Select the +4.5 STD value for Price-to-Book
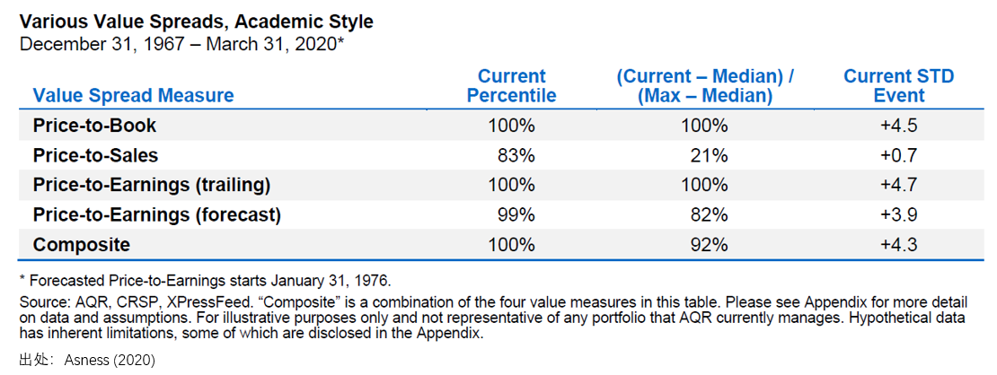Image resolution: width=997 pixels, height=375 pixels. [898, 126]
